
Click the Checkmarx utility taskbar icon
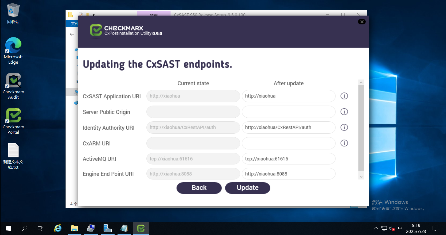(141, 228)
